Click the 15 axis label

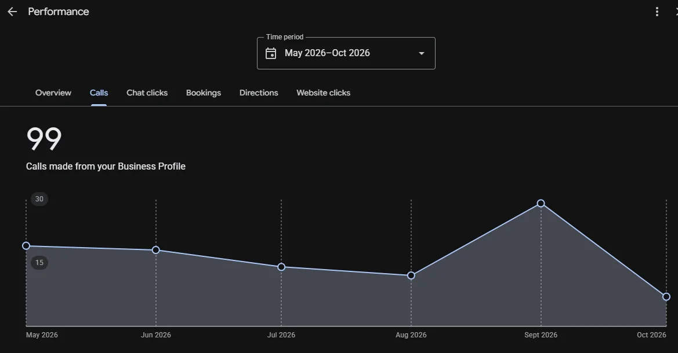[x=39, y=262]
